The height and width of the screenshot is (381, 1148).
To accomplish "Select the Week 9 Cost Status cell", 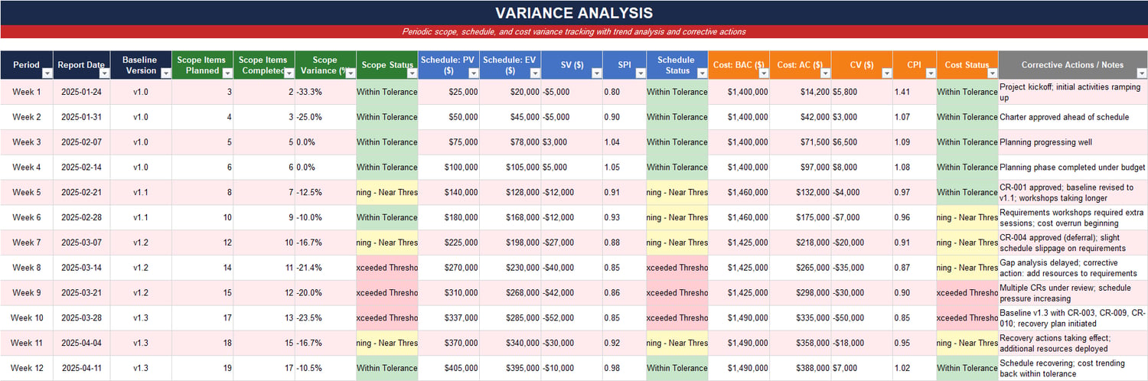I will (x=967, y=293).
